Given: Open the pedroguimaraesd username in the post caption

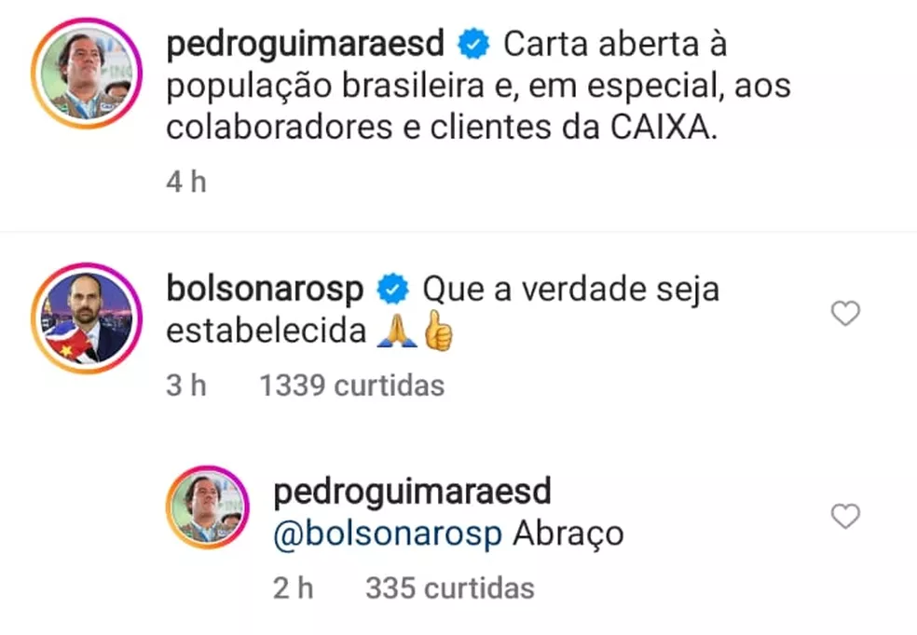Looking at the screenshot, I should 306,45.
